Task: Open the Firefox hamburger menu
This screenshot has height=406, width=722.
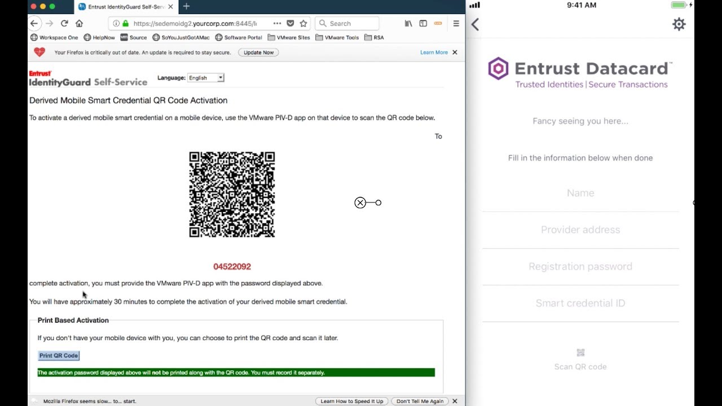Action: 456,24
